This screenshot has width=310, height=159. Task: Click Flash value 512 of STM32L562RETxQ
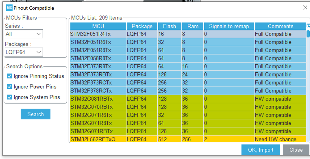[169, 139]
